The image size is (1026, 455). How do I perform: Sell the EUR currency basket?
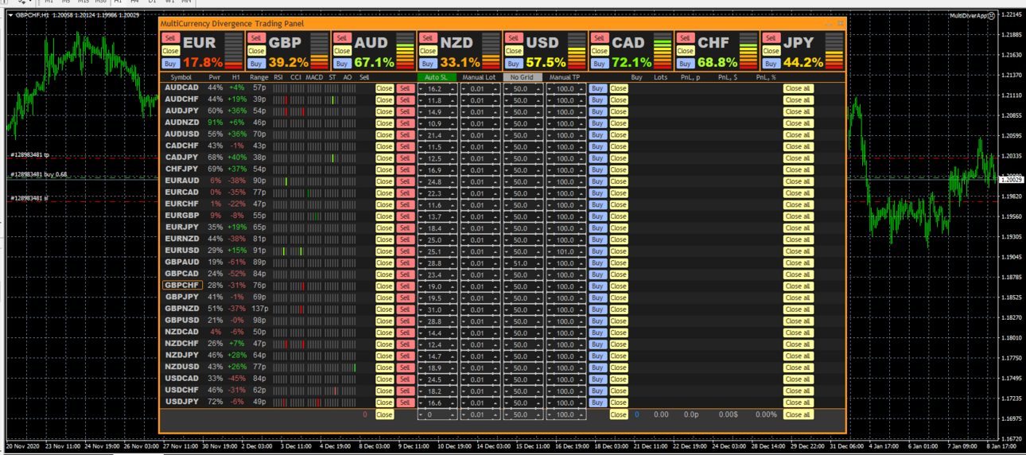pos(170,38)
